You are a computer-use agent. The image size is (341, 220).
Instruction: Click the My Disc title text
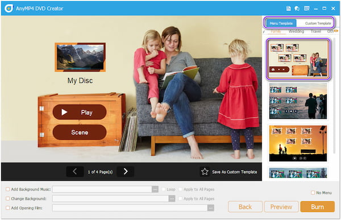pos(80,81)
